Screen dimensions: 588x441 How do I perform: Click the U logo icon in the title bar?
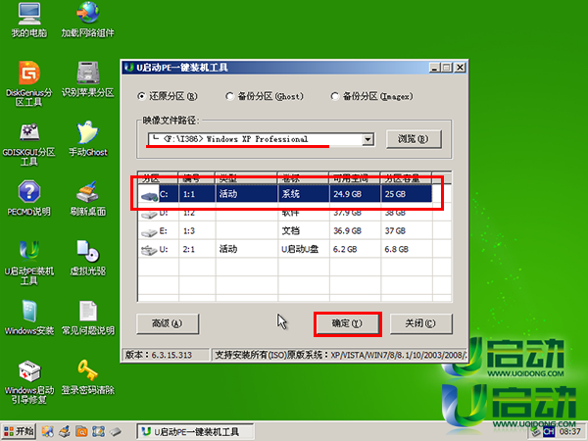(129, 68)
